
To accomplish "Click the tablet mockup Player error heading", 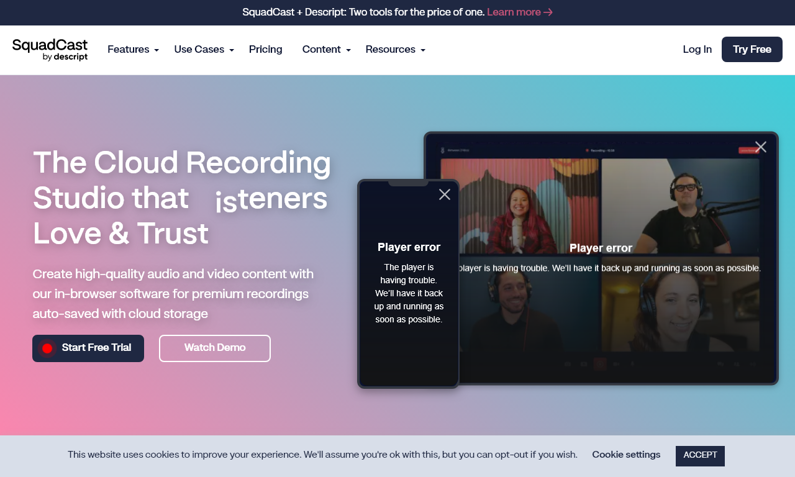I will click(x=601, y=248).
